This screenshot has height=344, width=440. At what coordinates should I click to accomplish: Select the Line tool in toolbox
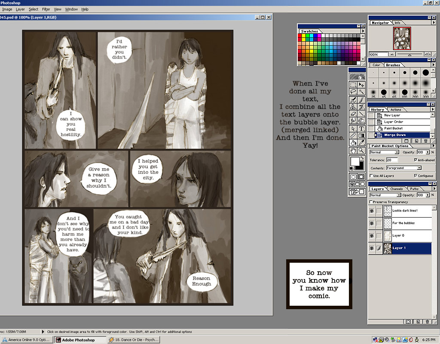point(361,114)
